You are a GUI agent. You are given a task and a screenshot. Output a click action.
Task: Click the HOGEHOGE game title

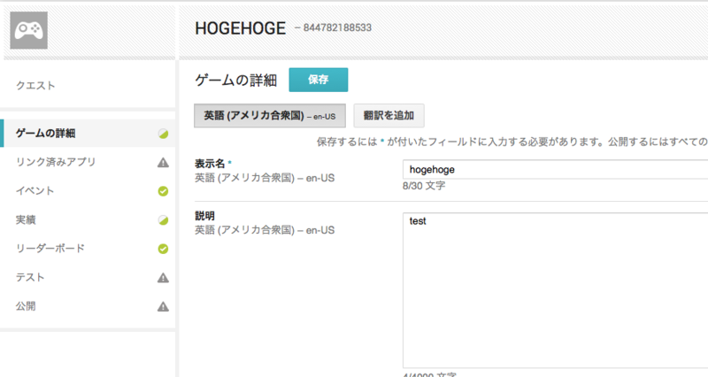tap(240, 28)
